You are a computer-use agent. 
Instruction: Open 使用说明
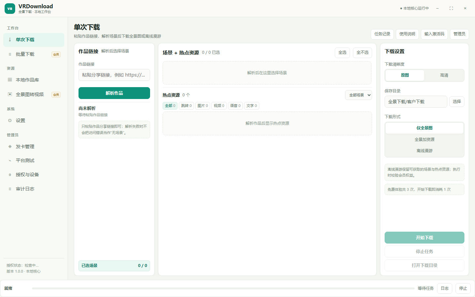tap(407, 34)
